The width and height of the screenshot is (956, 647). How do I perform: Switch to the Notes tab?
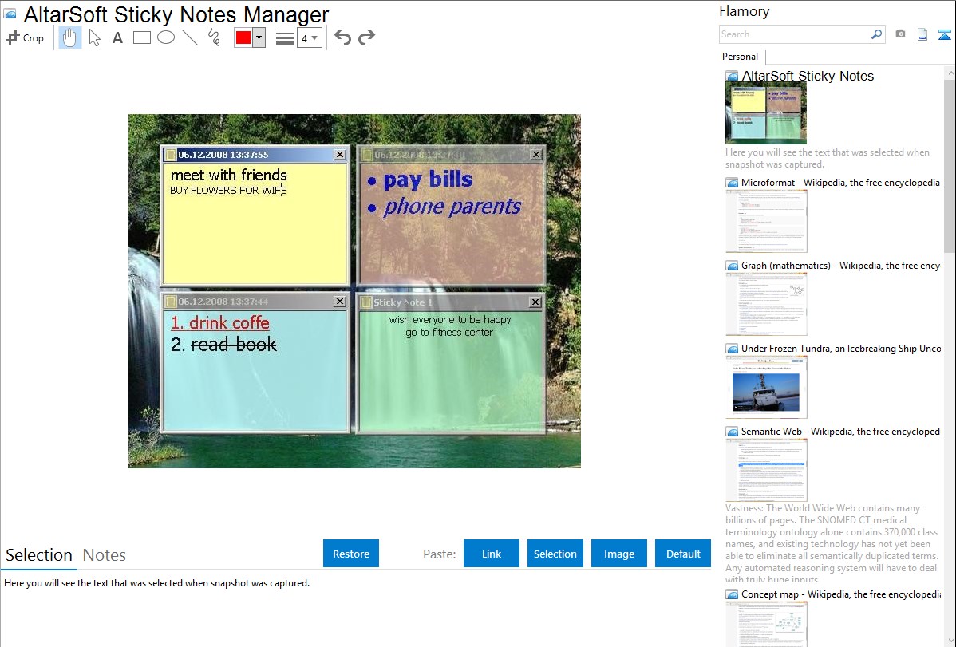click(105, 555)
